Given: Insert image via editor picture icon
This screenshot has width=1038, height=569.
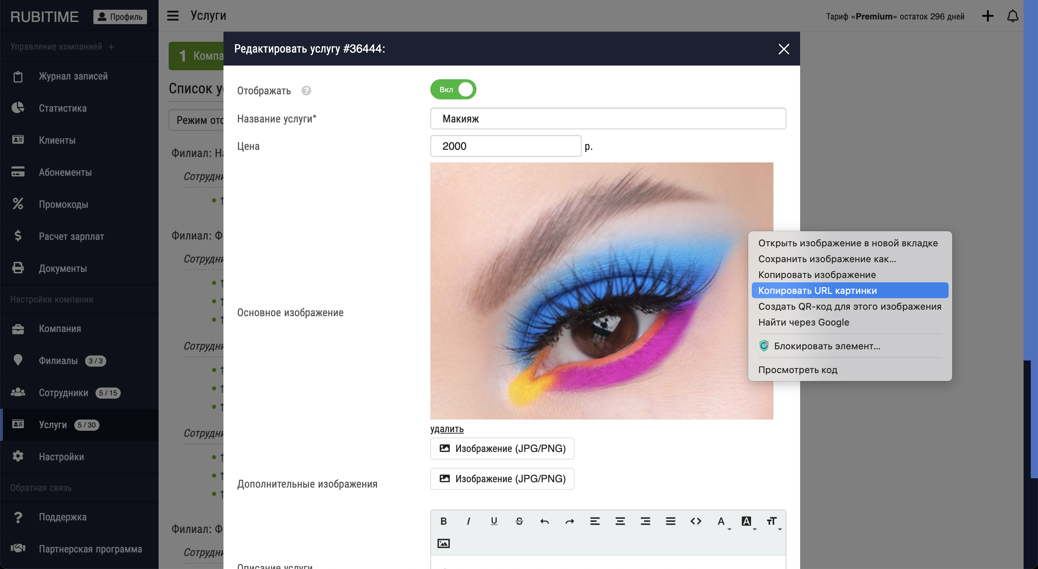Looking at the screenshot, I should 443,543.
